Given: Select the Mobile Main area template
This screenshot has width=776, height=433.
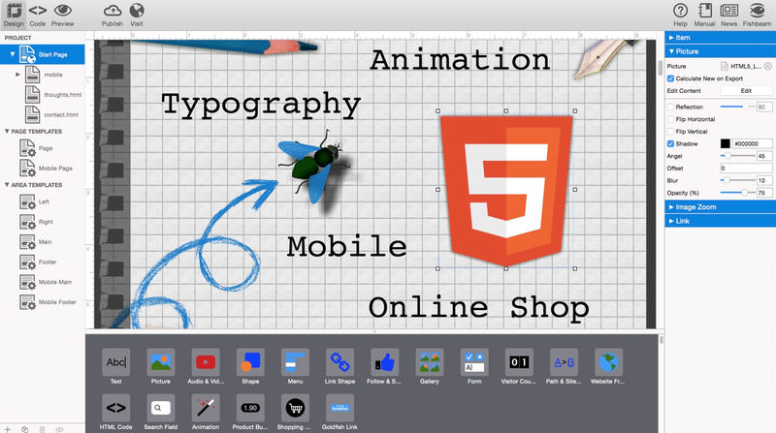Looking at the screenshot, I should pos(46,282).
